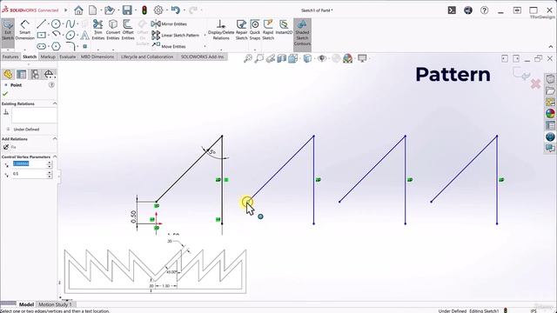Screen dimensions: 557x313
Task: Open the Circle tool flyout arrow
Action: (63, 23)
